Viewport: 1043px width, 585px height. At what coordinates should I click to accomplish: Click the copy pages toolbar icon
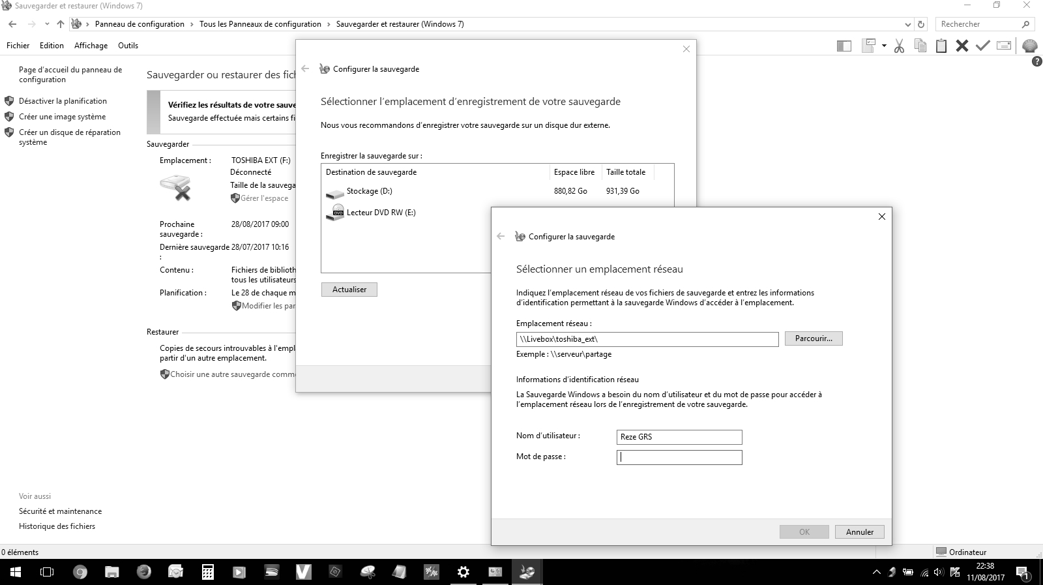(920, 46)
